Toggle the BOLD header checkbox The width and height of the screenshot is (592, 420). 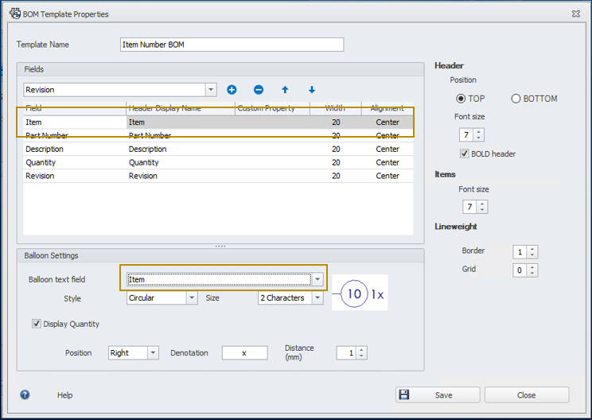click(x=464, y=154)
